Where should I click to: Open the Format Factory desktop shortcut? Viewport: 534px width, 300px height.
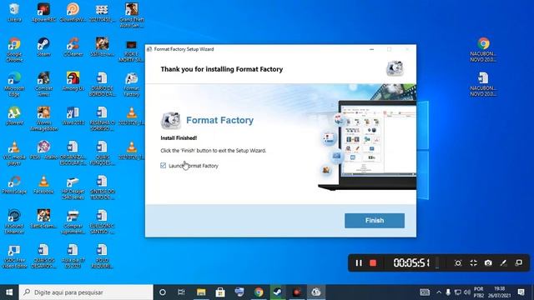[132, 84]
